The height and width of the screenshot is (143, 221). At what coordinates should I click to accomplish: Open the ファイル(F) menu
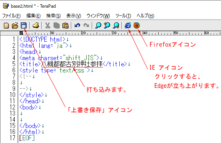point(12,16)
